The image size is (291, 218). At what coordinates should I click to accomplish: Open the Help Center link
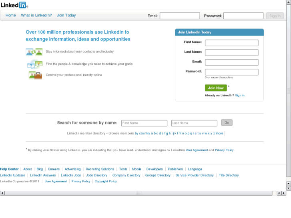click(9, 169)
